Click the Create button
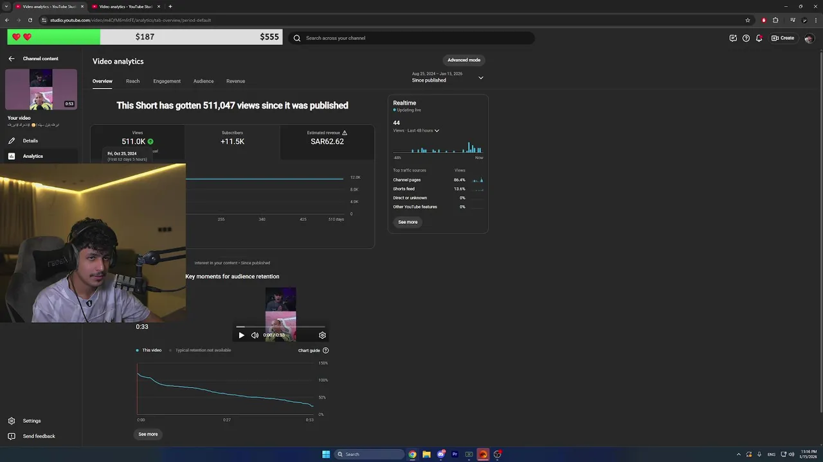The width and height of the screenshot is (823, 462). pos(783,38)
